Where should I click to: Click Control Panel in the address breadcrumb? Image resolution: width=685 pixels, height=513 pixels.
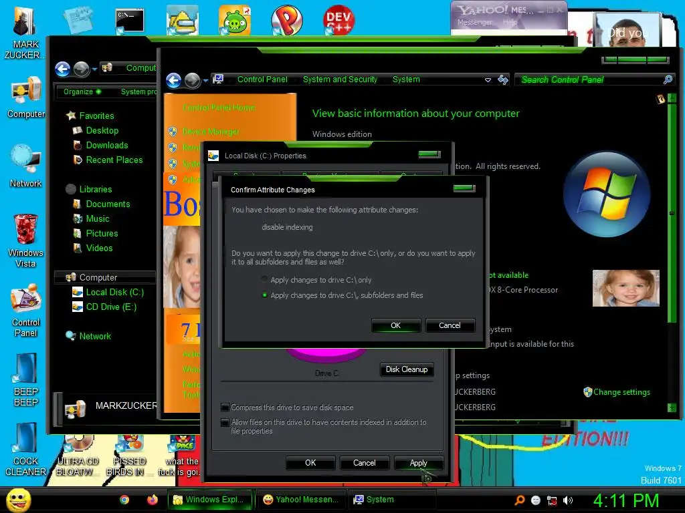pos(262,79)
